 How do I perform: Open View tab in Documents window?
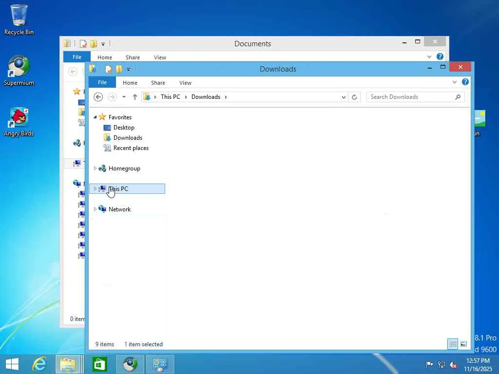[160, 57]
